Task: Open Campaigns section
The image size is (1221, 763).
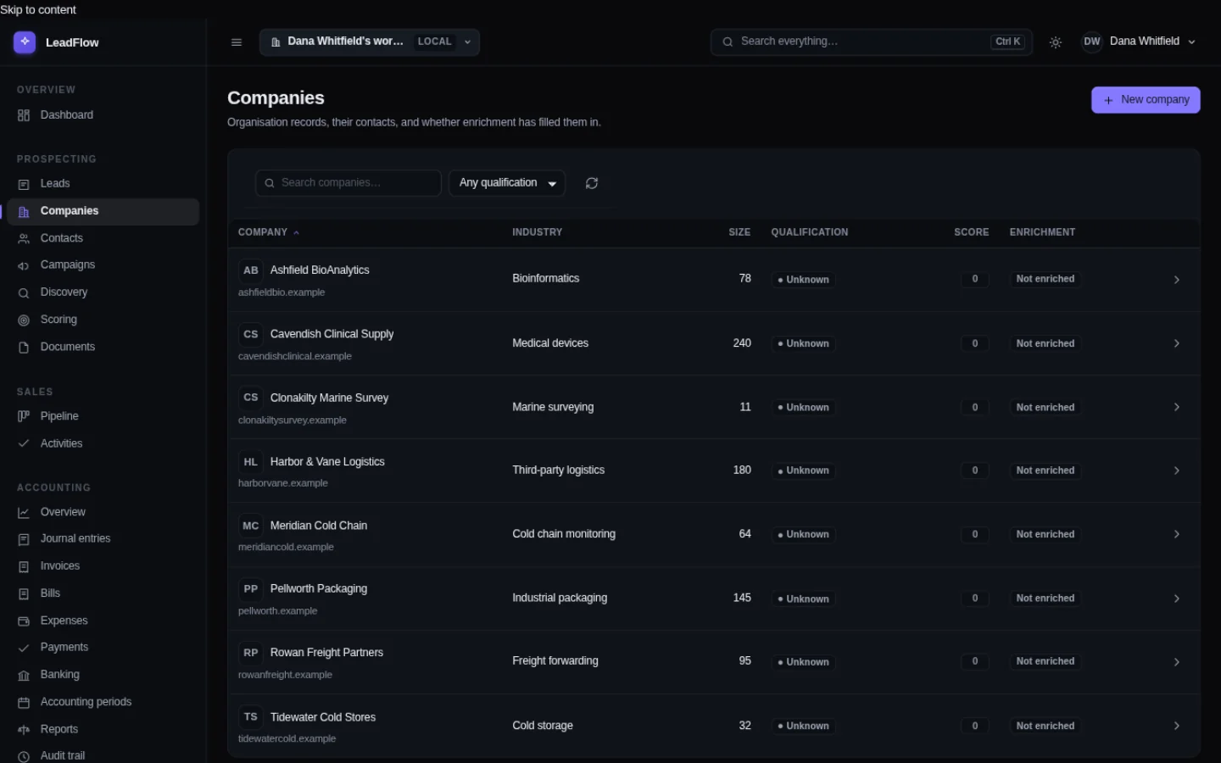Action: pyautogui.click(x=103, y=265)
